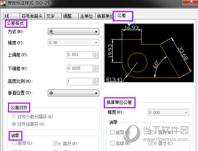198x151 pixels.
Task: Click the 高度比例 value field
Action: 80,81
